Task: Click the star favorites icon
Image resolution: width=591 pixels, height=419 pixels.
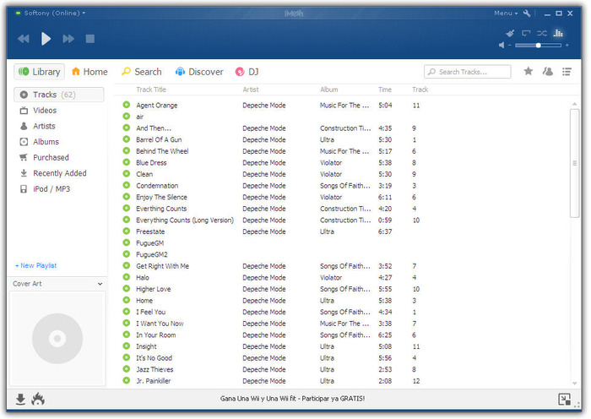Action: click(x=529, y=72)
